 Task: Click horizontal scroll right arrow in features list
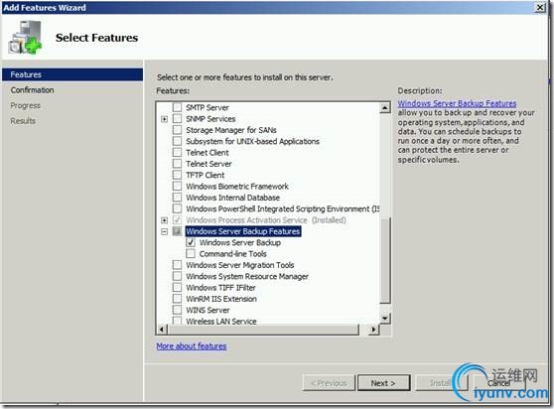pyautogui.click(x=374, y=330)
